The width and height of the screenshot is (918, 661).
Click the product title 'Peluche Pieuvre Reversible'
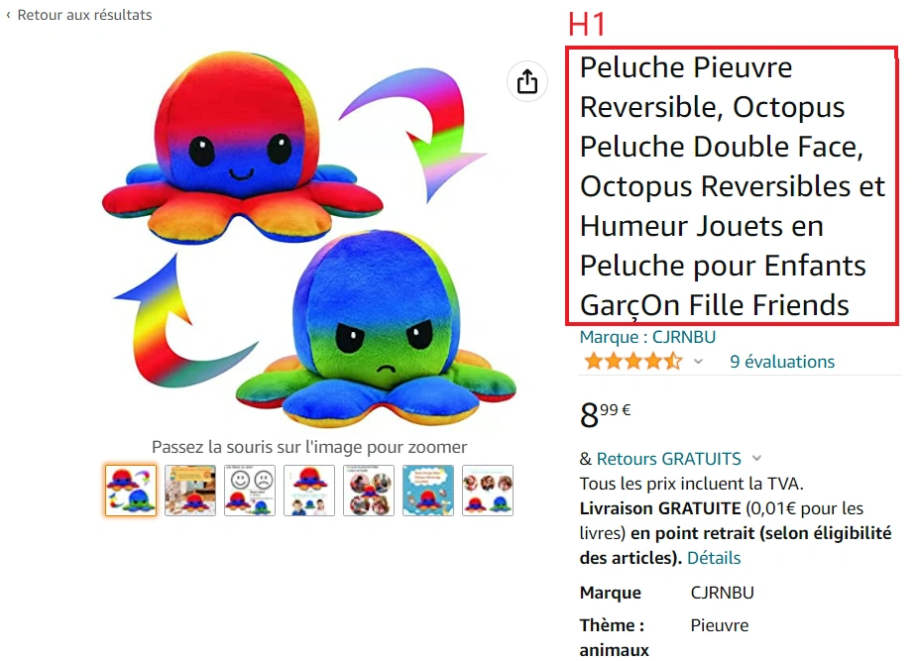tap(732, 186)
